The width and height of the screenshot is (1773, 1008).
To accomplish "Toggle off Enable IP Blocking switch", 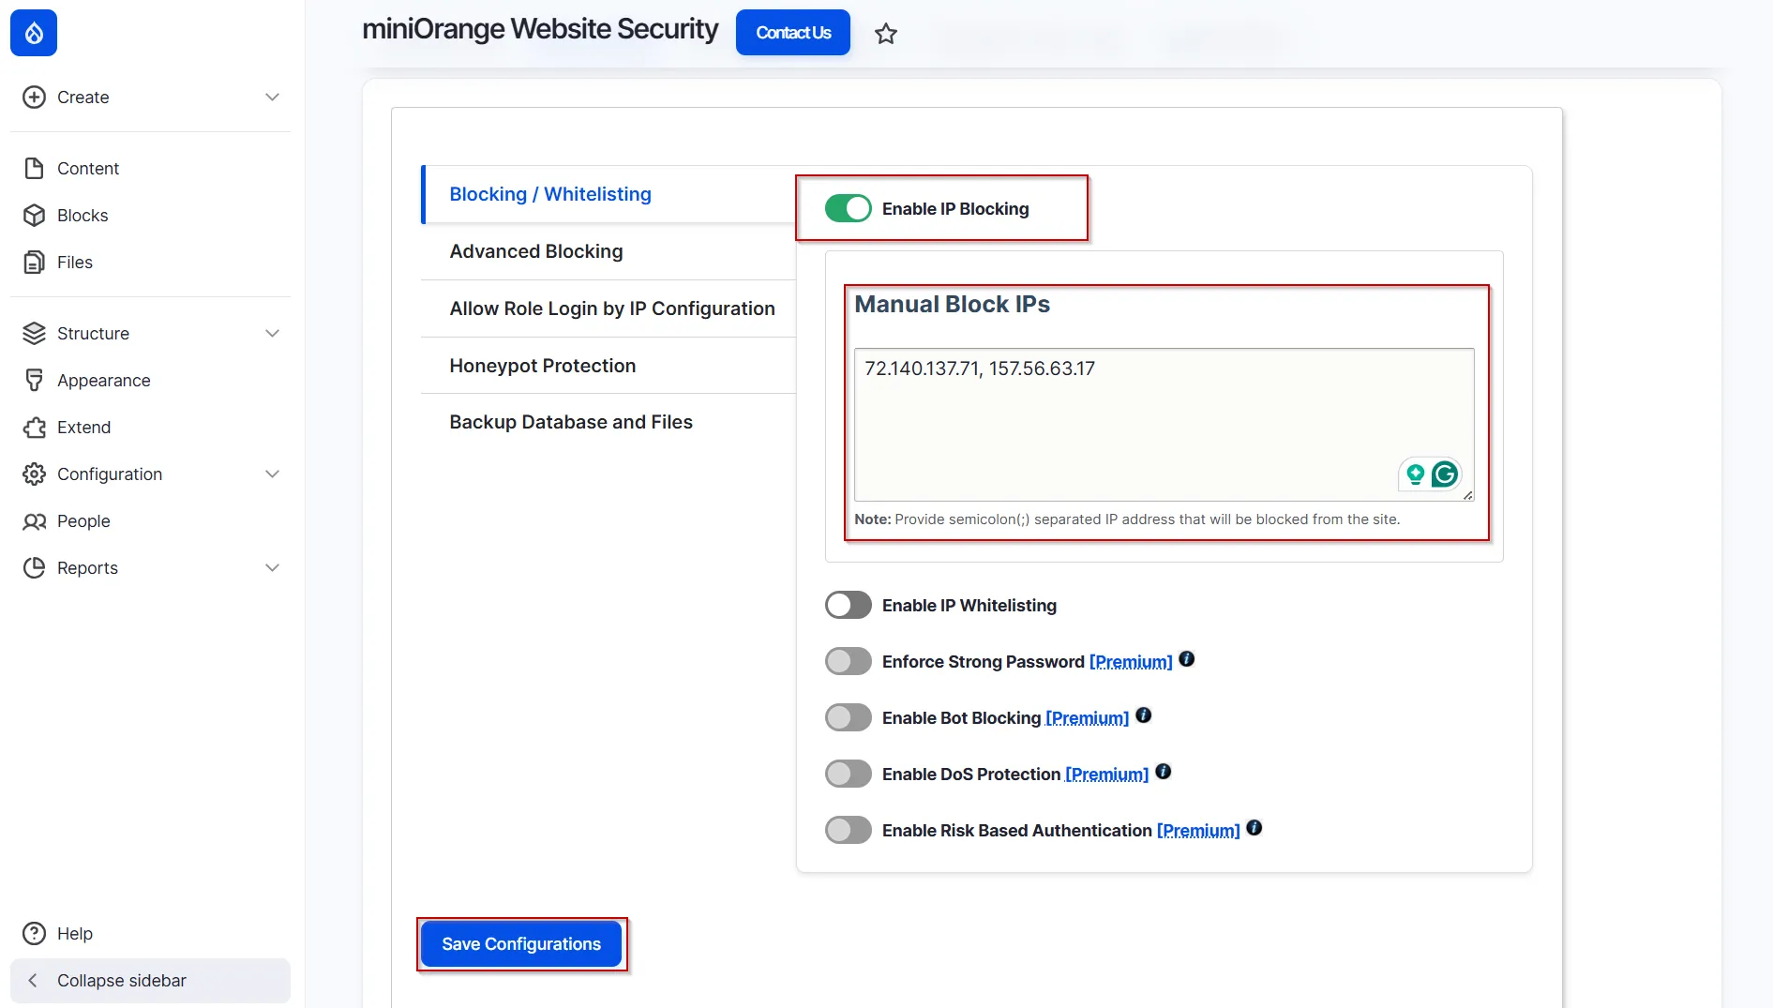I will click(849, 208).
